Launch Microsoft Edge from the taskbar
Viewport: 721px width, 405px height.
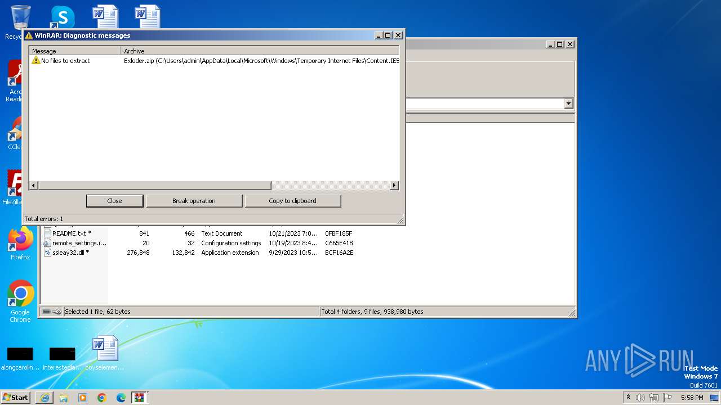121,398
